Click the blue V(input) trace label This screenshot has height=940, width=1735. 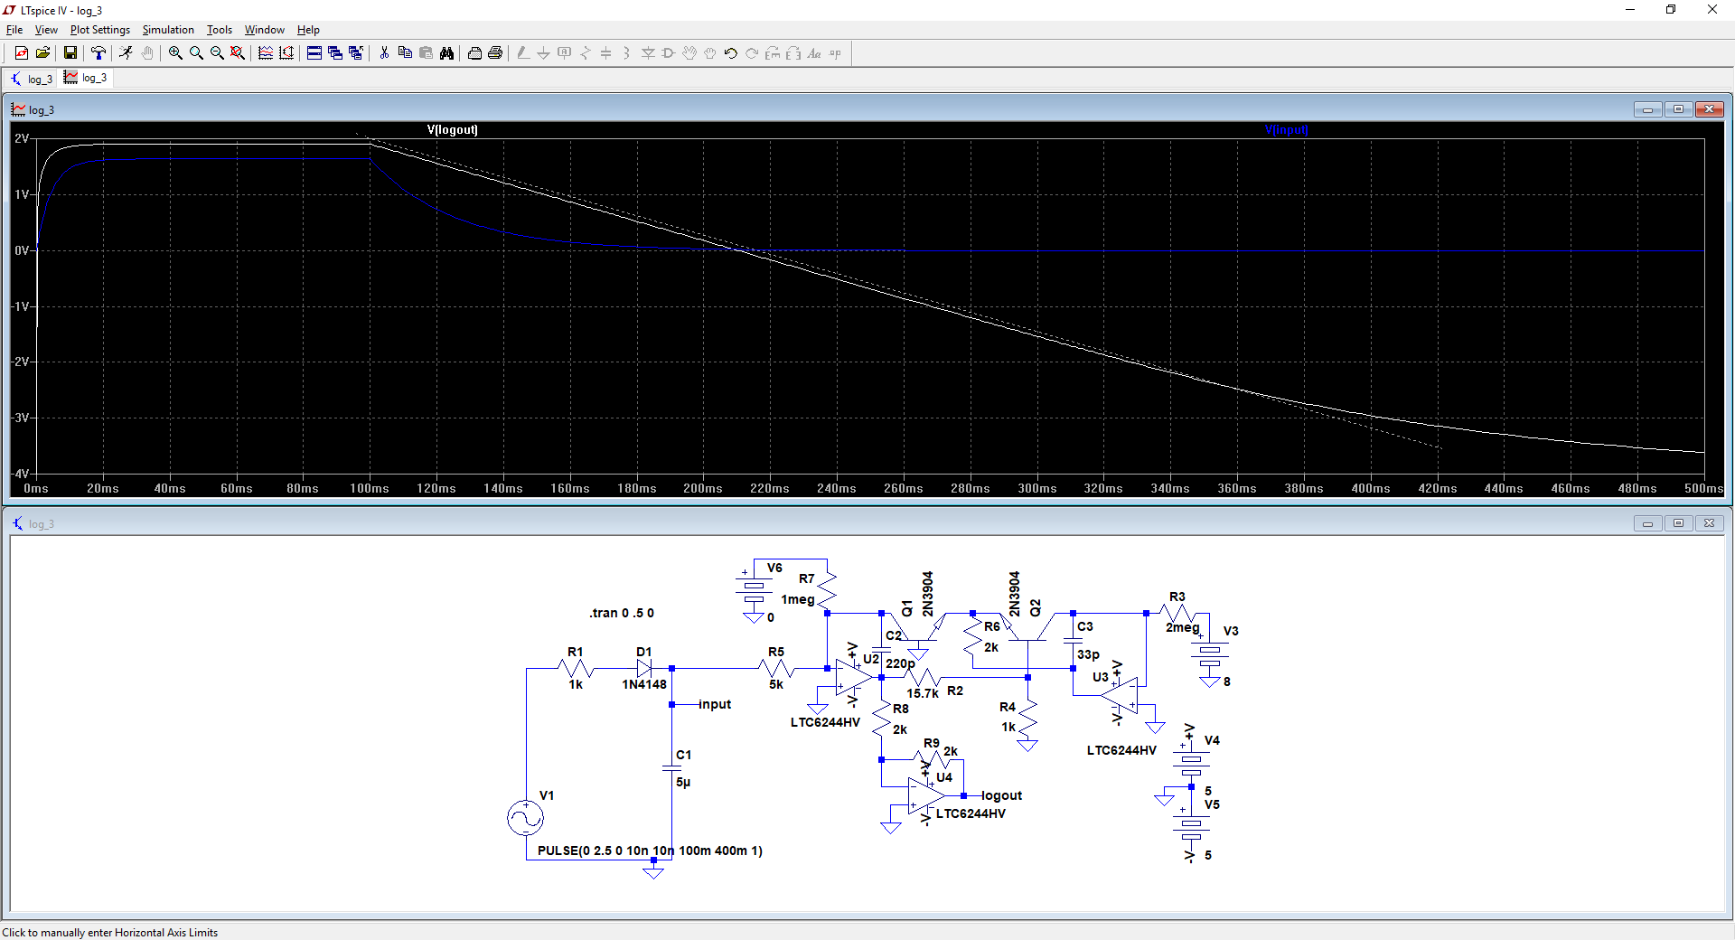pos(1286,130)
